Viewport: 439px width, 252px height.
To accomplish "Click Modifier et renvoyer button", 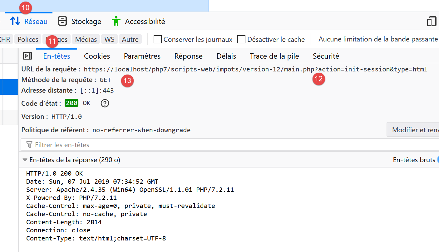I will [414, 130].
